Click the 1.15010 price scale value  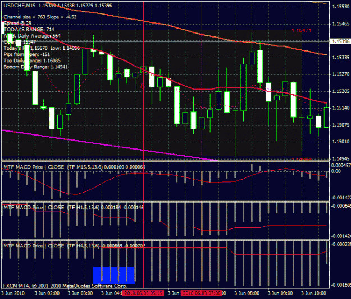coord(341,142)
